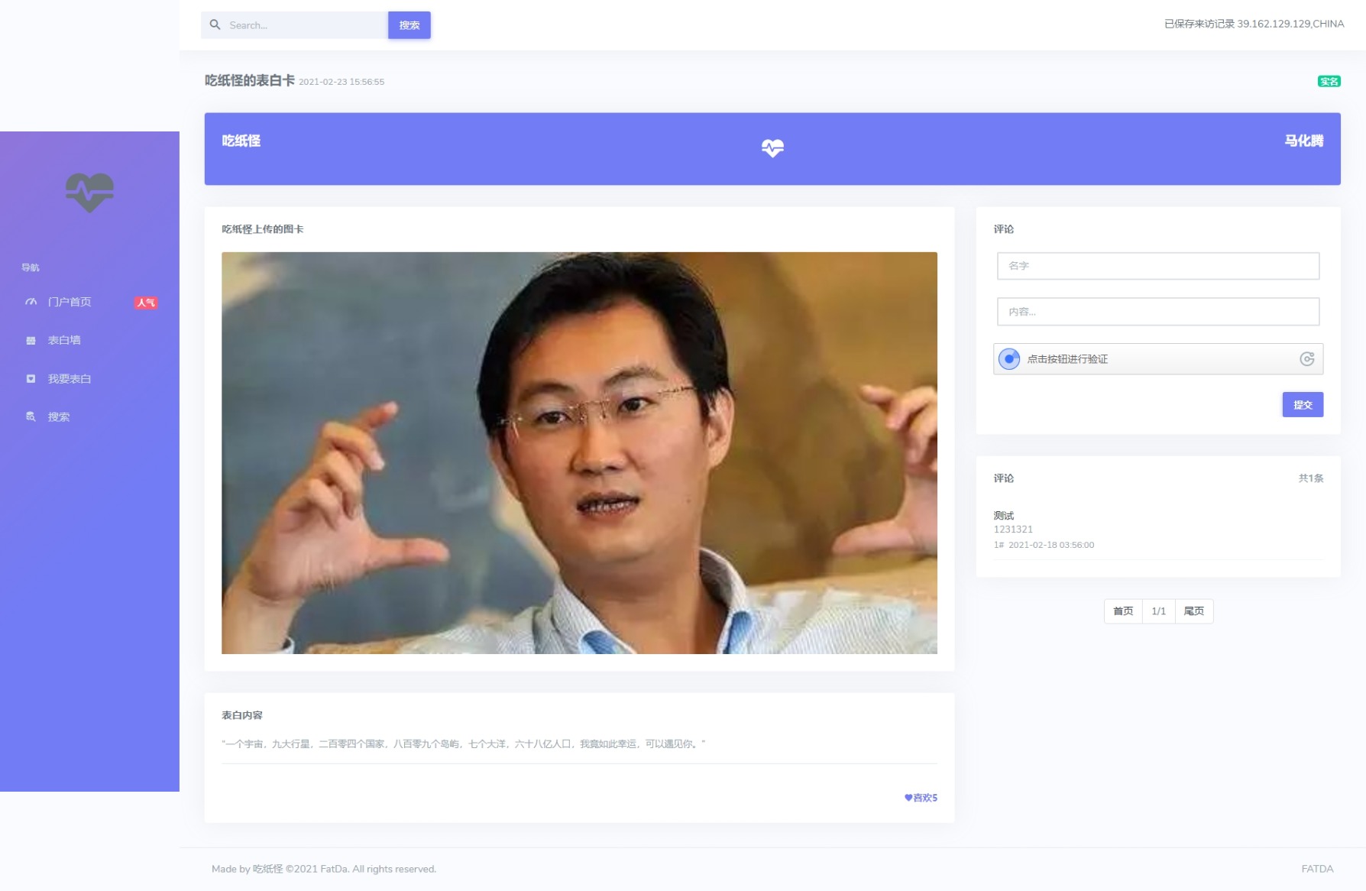The height and width of the screenshot is (891, 1366).
Task: Open 我要表白 navigation item
Action: coord(70,379)
